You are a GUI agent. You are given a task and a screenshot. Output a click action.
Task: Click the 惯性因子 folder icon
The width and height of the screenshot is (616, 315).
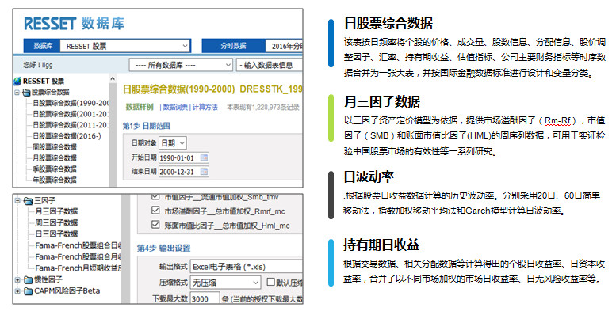point(28,279)
